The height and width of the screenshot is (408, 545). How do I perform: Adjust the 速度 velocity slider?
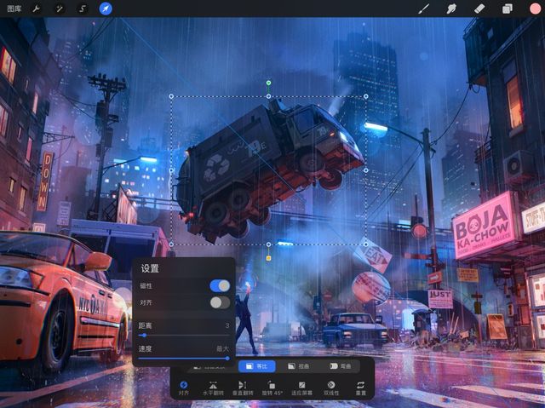(x=184, y=359)
